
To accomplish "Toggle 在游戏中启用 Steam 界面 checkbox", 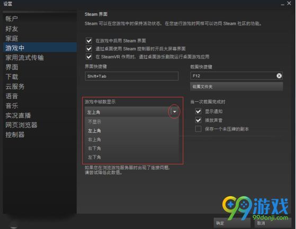I will [x=89, y=41].
